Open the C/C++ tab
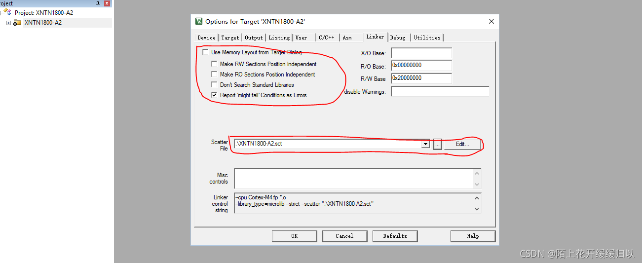The image size is (642, 263). 327,38
